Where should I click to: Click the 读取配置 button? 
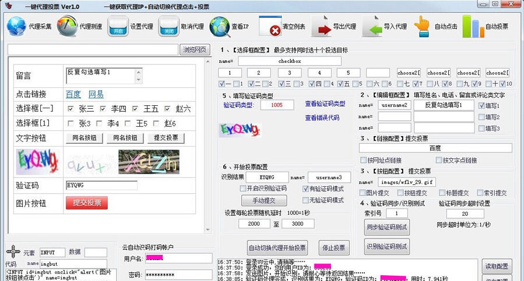point(497,266)
